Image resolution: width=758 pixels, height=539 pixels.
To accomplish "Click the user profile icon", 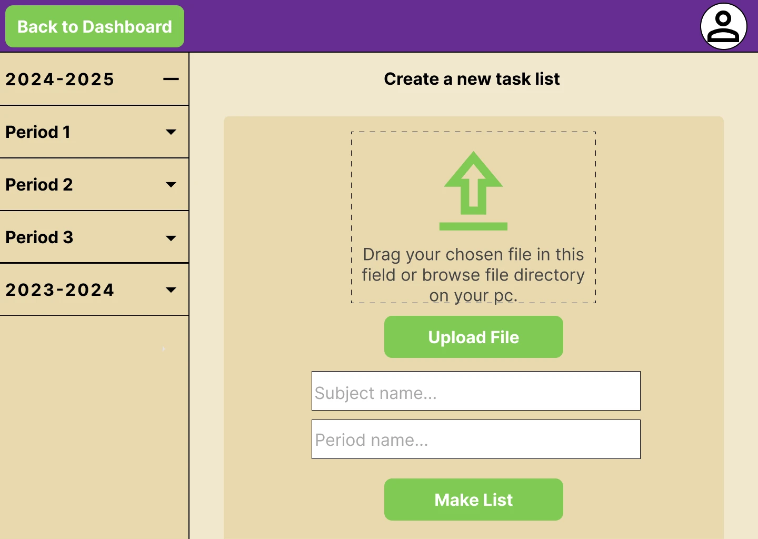I will click(723, 26).
